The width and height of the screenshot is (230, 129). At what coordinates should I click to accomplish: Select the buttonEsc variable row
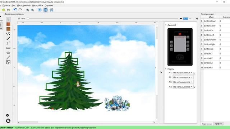pyautogui.click(x=215, y=30)
